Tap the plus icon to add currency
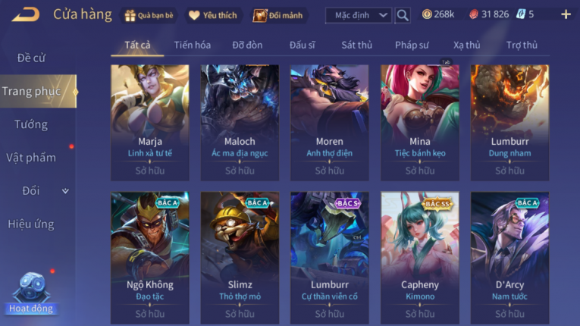 (566, 14)
